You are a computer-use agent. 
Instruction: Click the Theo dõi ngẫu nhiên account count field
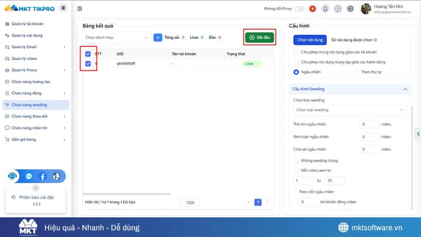click(308, 202)
